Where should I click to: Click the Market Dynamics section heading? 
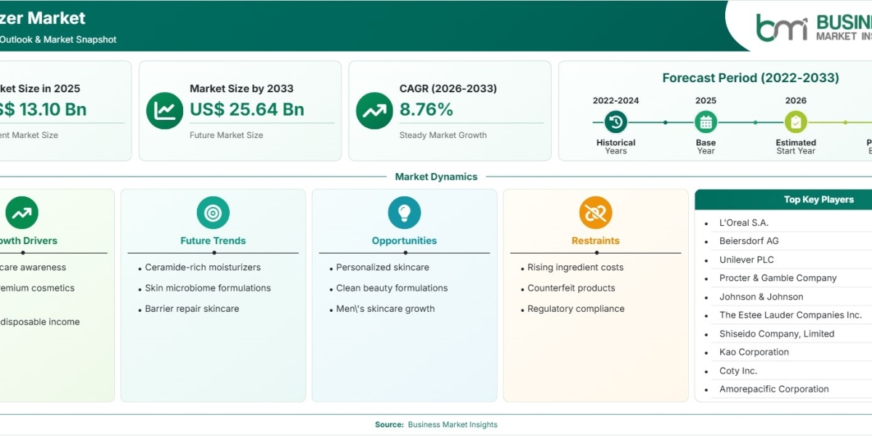(436, 177)
